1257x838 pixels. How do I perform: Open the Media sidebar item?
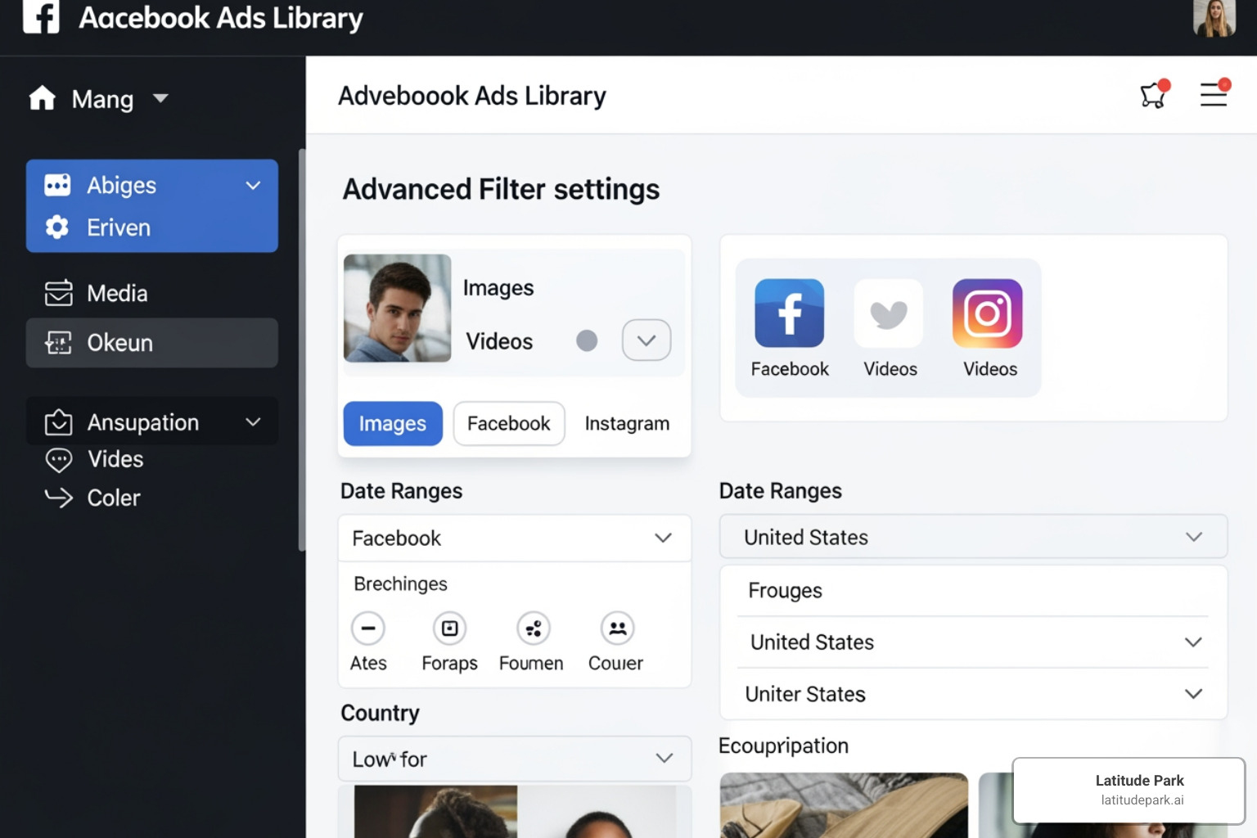click(116, 293)
